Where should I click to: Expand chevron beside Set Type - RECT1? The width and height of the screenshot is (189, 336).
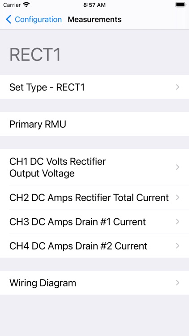(x=177, y=87)
